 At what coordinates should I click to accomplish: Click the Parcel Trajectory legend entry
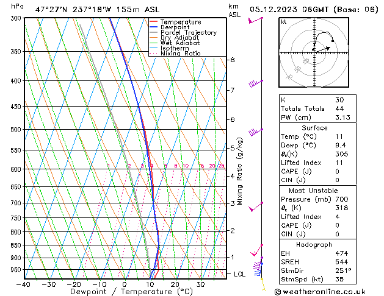tap(183, 32)
